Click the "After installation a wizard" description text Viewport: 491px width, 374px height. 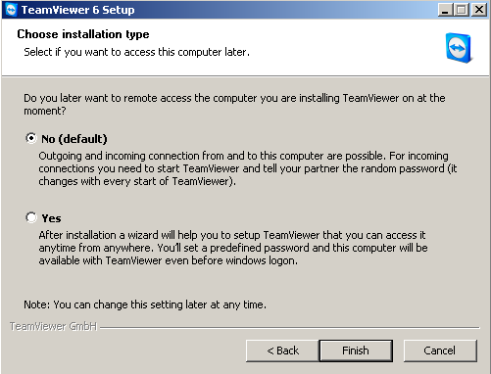[x=233, y=248]
